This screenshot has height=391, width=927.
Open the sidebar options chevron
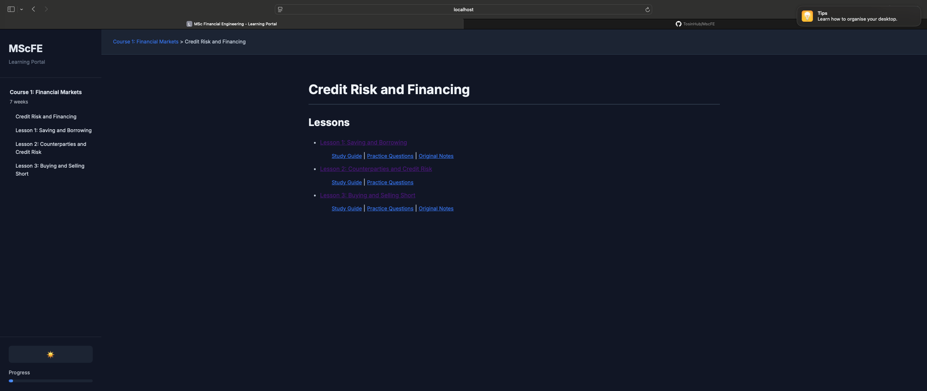tap(22, 9)
